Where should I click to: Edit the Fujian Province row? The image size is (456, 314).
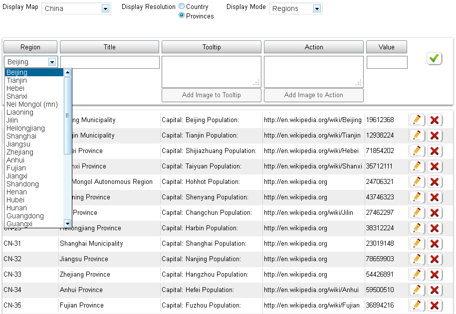pos(417,306)
